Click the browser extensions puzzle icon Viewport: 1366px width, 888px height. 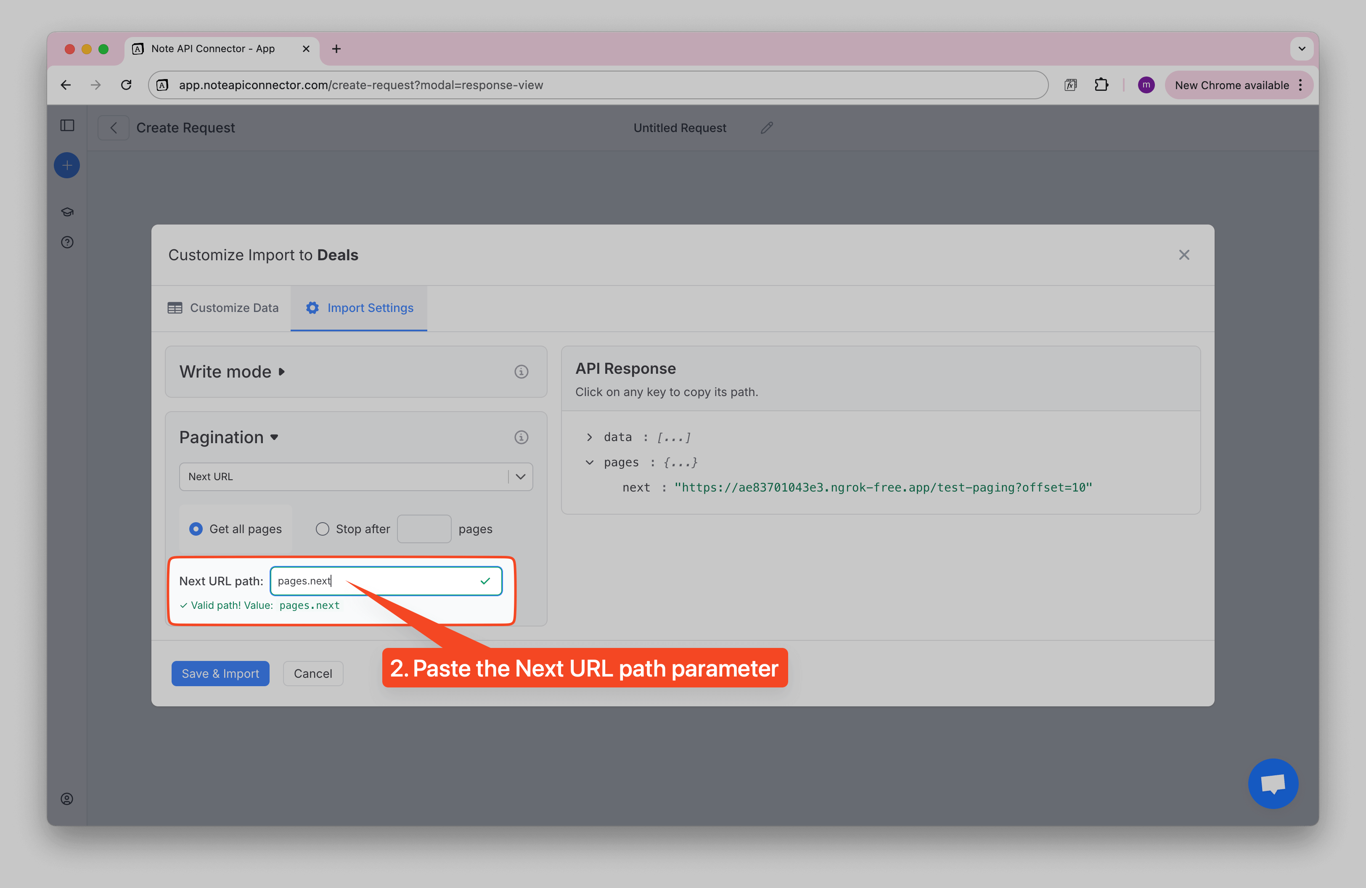[1102, 85]
